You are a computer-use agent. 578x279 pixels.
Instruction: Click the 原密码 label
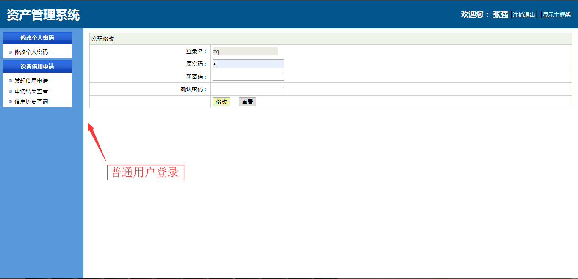197,64
